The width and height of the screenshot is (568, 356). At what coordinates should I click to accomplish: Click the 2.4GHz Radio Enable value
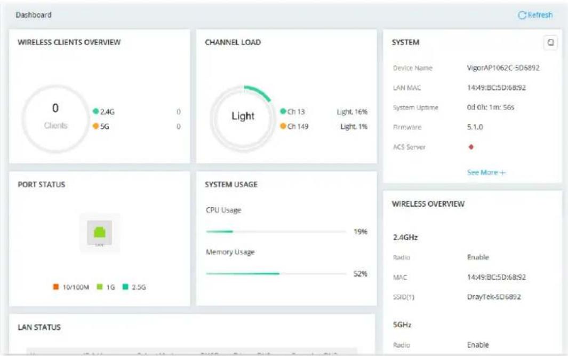pos(478,257)
